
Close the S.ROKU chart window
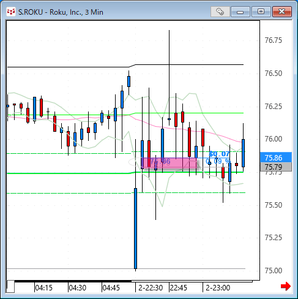(x=282, y=12)
